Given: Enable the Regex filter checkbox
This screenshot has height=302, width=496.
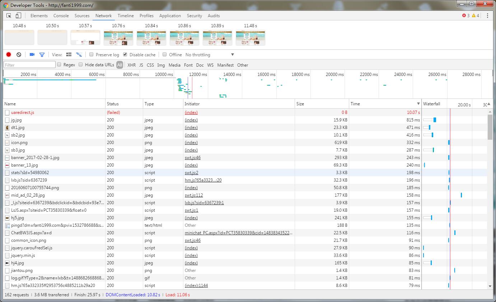Looking at the screenshot, I should [x=59, y=65].
